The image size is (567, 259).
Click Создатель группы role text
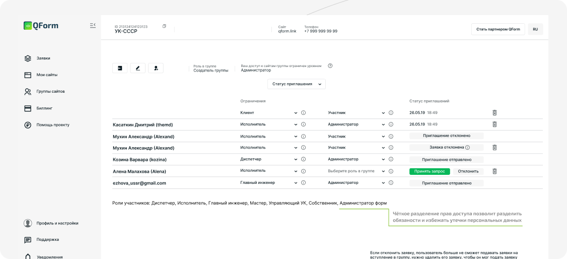(x=211, y=71)
